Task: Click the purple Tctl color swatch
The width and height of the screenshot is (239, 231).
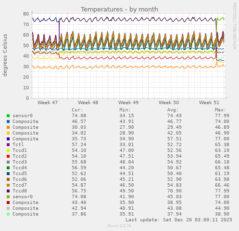Action: [8, 145]
